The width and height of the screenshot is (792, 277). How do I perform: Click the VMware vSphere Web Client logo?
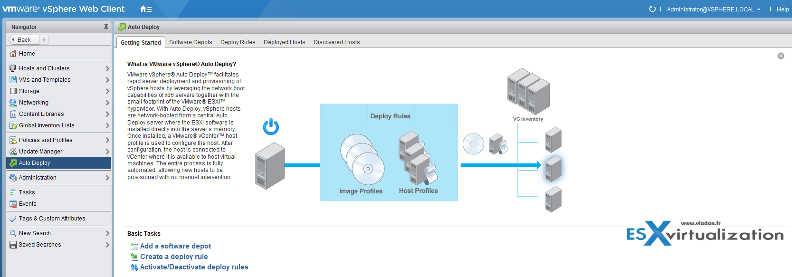point(63,9)
